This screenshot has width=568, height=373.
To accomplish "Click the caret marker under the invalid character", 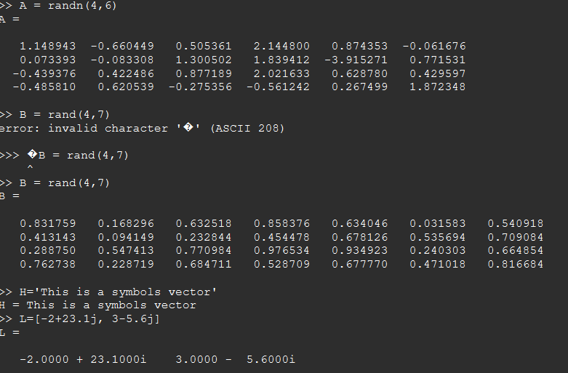I will click(x=31, y=169).
